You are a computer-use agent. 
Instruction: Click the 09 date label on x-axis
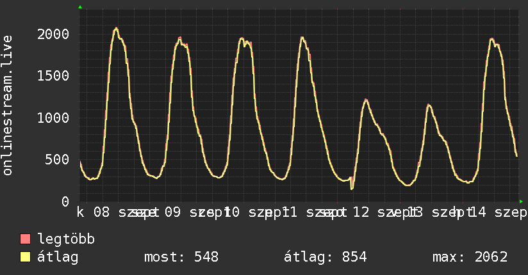click(x=173, y=212)
